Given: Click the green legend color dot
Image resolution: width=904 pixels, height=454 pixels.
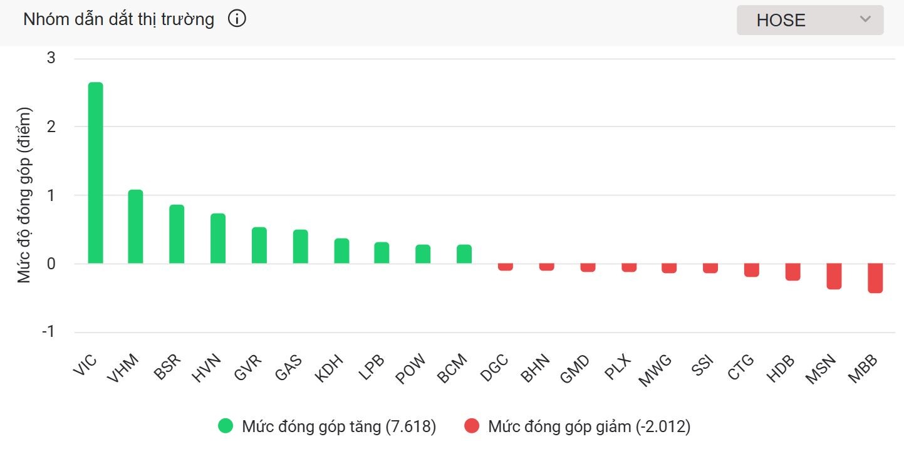Looking at the screenshot, I should pos(226,426).
